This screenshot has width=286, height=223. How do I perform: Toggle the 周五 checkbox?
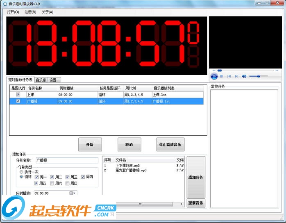coord(36,183)
